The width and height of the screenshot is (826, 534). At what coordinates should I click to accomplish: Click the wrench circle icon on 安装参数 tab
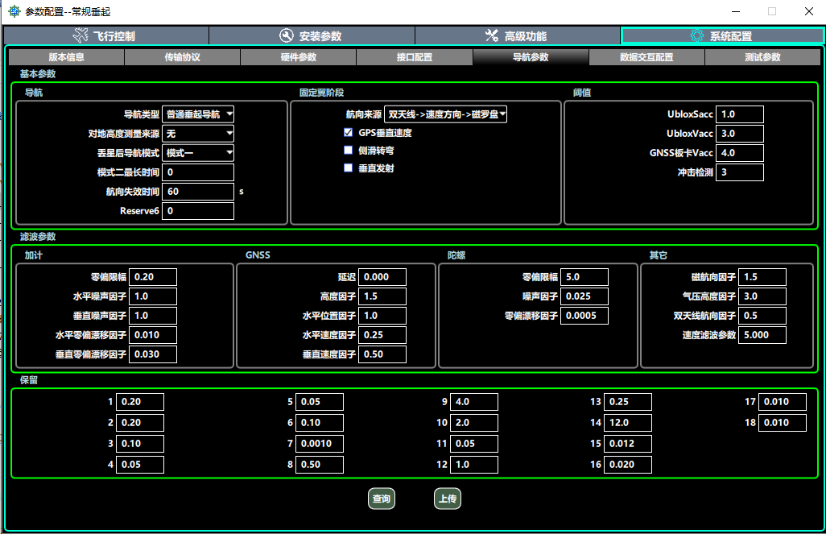(286, 36)
